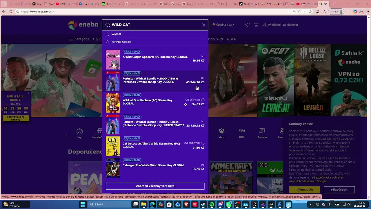
Task: Click the magnifier icon in the search box
Action: click(108, 25)
